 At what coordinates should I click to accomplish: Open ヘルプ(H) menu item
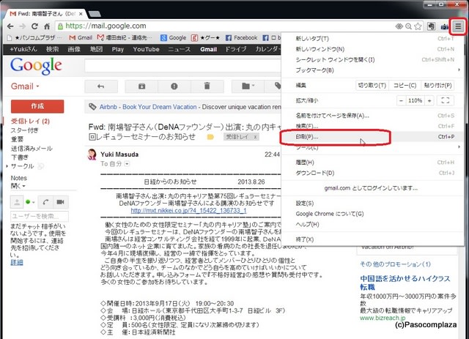[373, 224]
